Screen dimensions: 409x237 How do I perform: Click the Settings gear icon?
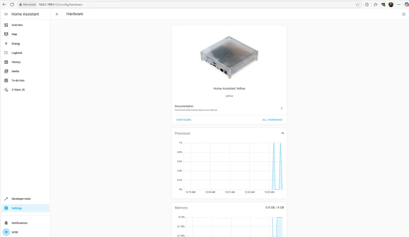6,208
